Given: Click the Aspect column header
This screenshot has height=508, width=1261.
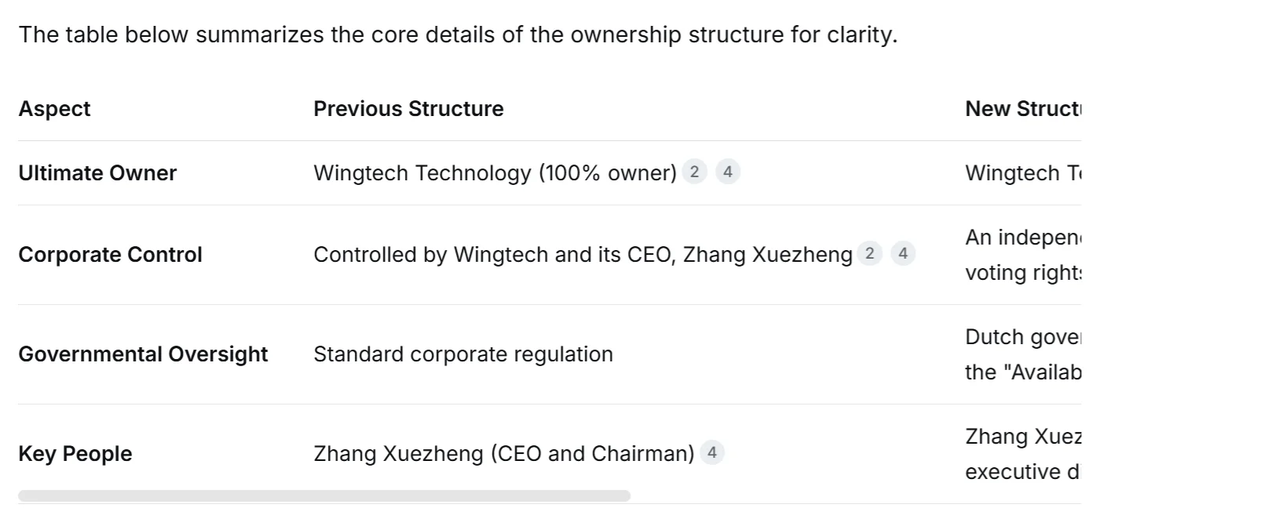Looking at the screenshot, I should click(54, 109).
